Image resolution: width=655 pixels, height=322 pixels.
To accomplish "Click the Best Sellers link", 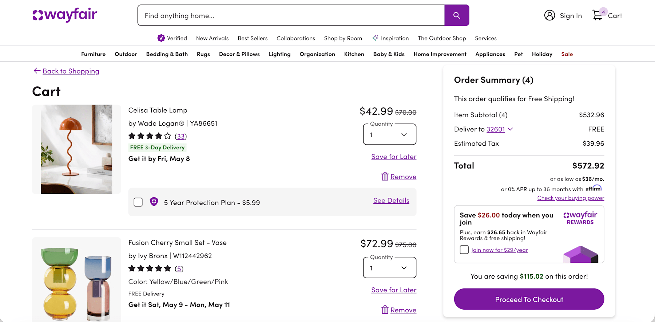I will (253, 38).
